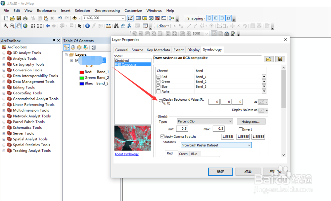Open the Statistics From Each Raster Dataset dropdown

coord(216,145)
